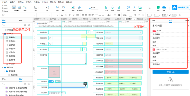Click the 共享 cloud share icon
The image size is (190, 96).
[x=164, y=7]
